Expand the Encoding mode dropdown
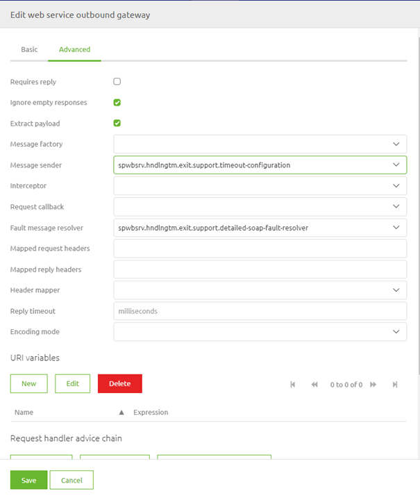Image resolution: width=420 pixels, height=498 pixels. (x=260, y=332)
